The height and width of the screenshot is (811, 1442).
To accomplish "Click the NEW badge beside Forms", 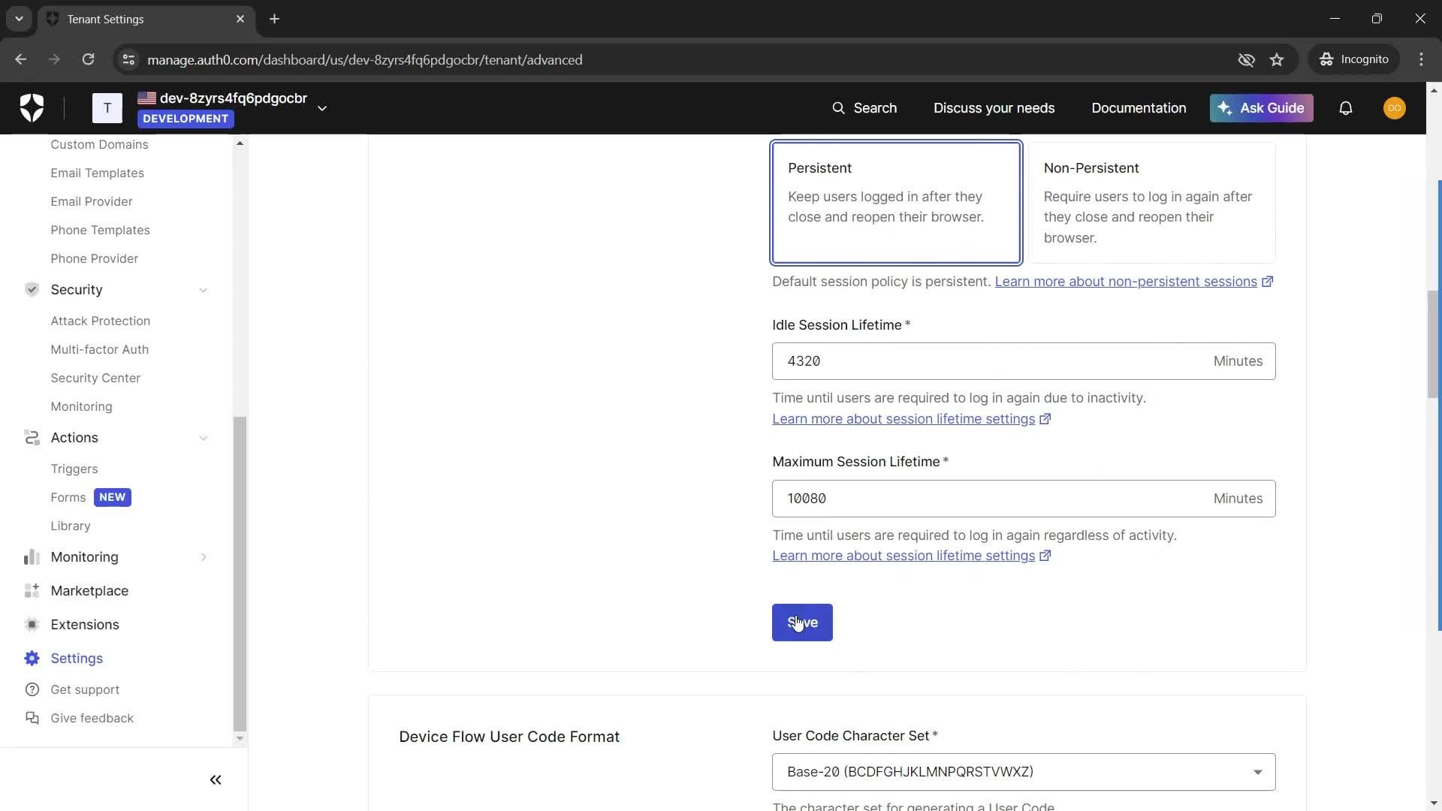I will click(113, 497).
